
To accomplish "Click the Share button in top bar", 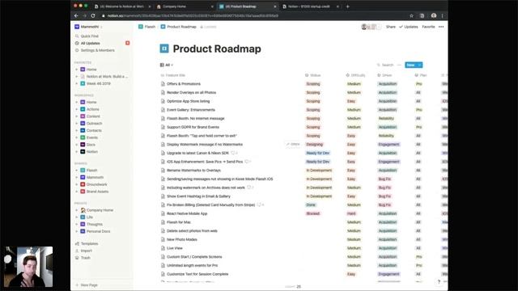I will (390, 27).
